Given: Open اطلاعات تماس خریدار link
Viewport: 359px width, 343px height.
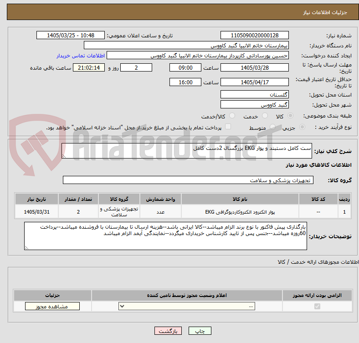Looking at the screenshot, I should click(x=81, y=56).
